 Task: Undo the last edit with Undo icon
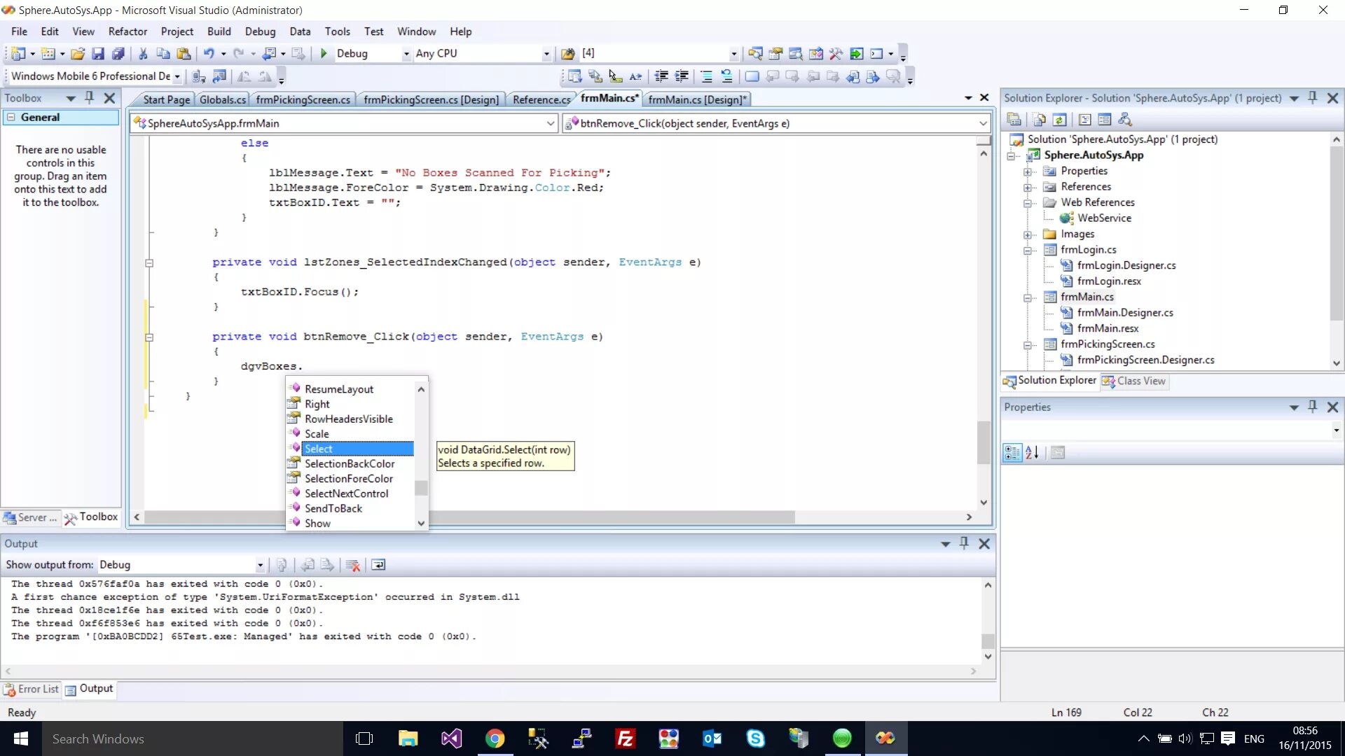coord(209,54)
